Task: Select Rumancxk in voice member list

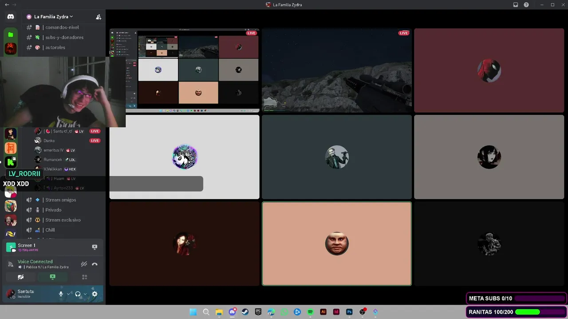Action: point(68,159)
